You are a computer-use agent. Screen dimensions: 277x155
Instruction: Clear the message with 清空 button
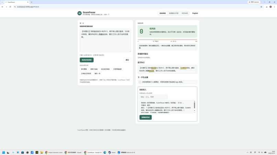click(127, 60)
